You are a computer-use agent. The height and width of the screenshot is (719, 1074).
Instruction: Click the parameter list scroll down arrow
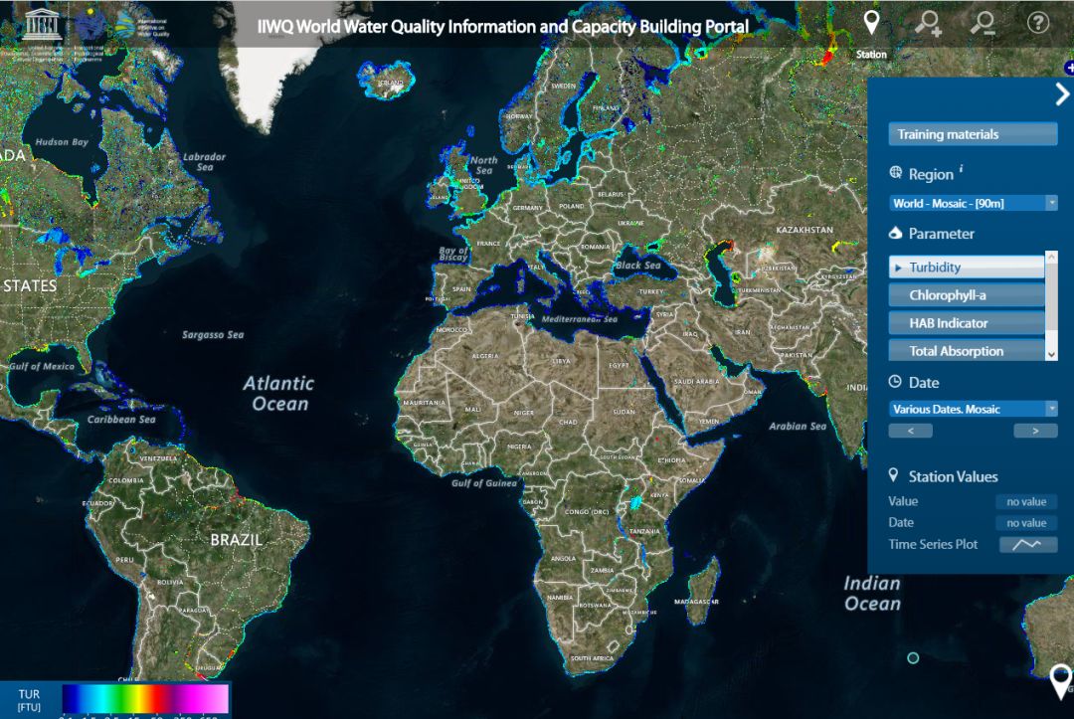(x=1051, y=355)
